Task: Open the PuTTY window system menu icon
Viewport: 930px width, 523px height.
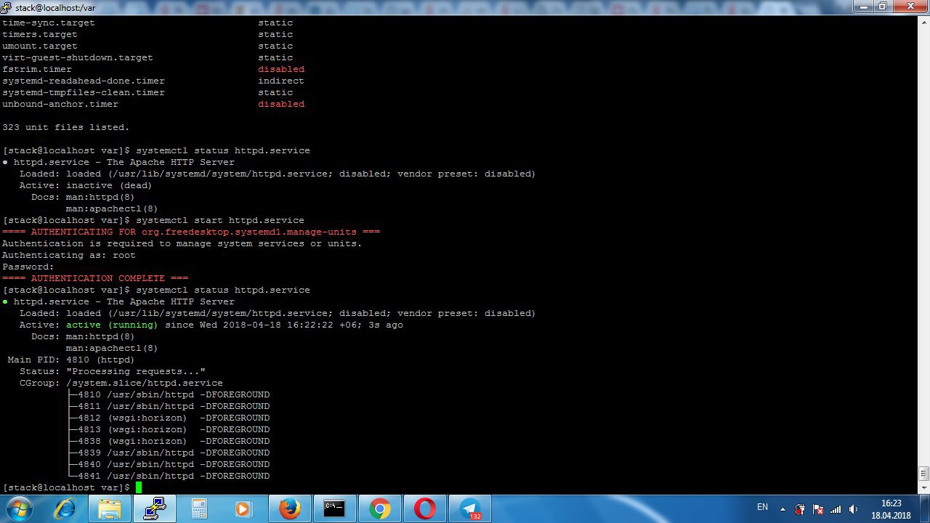Action: coord(7,7)
